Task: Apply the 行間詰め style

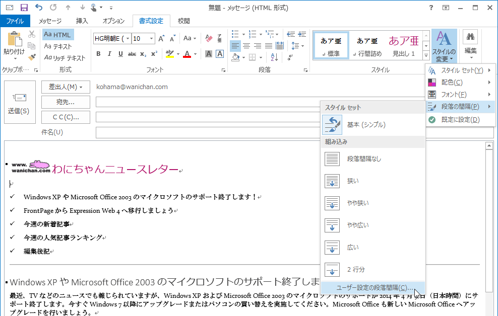Action: (x=367, y=46)
